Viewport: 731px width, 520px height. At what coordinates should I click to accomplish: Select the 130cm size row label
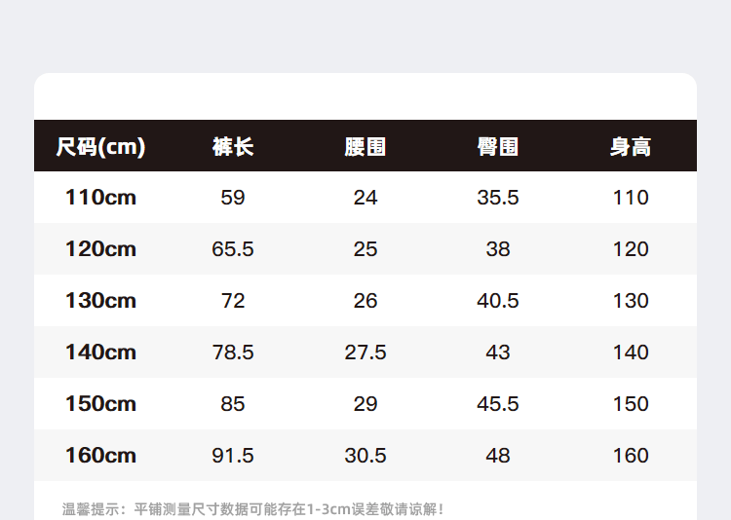click(100, 301)
